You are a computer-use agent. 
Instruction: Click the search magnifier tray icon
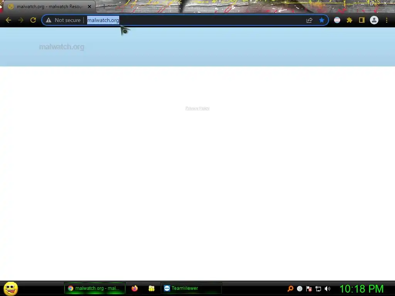tap(290, 289)
